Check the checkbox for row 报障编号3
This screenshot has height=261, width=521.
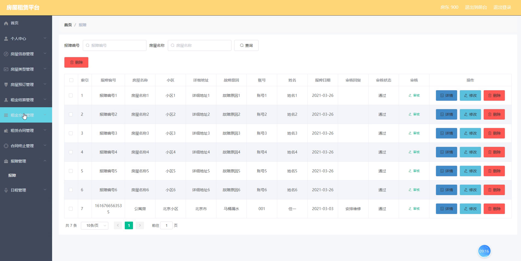click(71, 133)
